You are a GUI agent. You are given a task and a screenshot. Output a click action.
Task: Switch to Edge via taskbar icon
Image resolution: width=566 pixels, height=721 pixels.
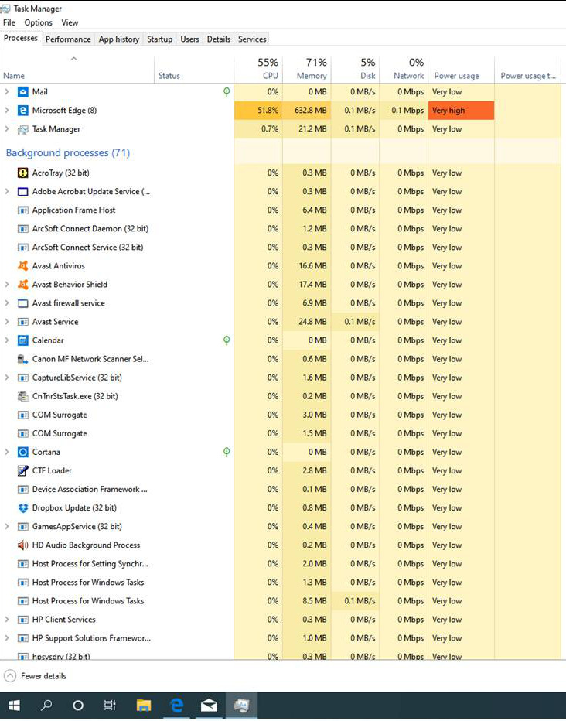(x=176, y=706)
